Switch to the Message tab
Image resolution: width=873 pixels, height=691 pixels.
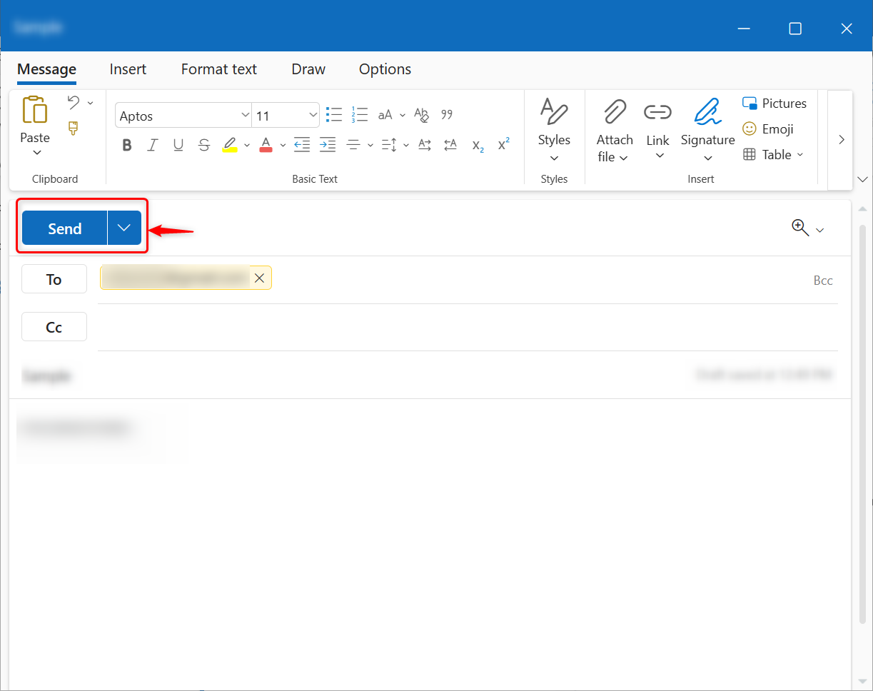46,69
